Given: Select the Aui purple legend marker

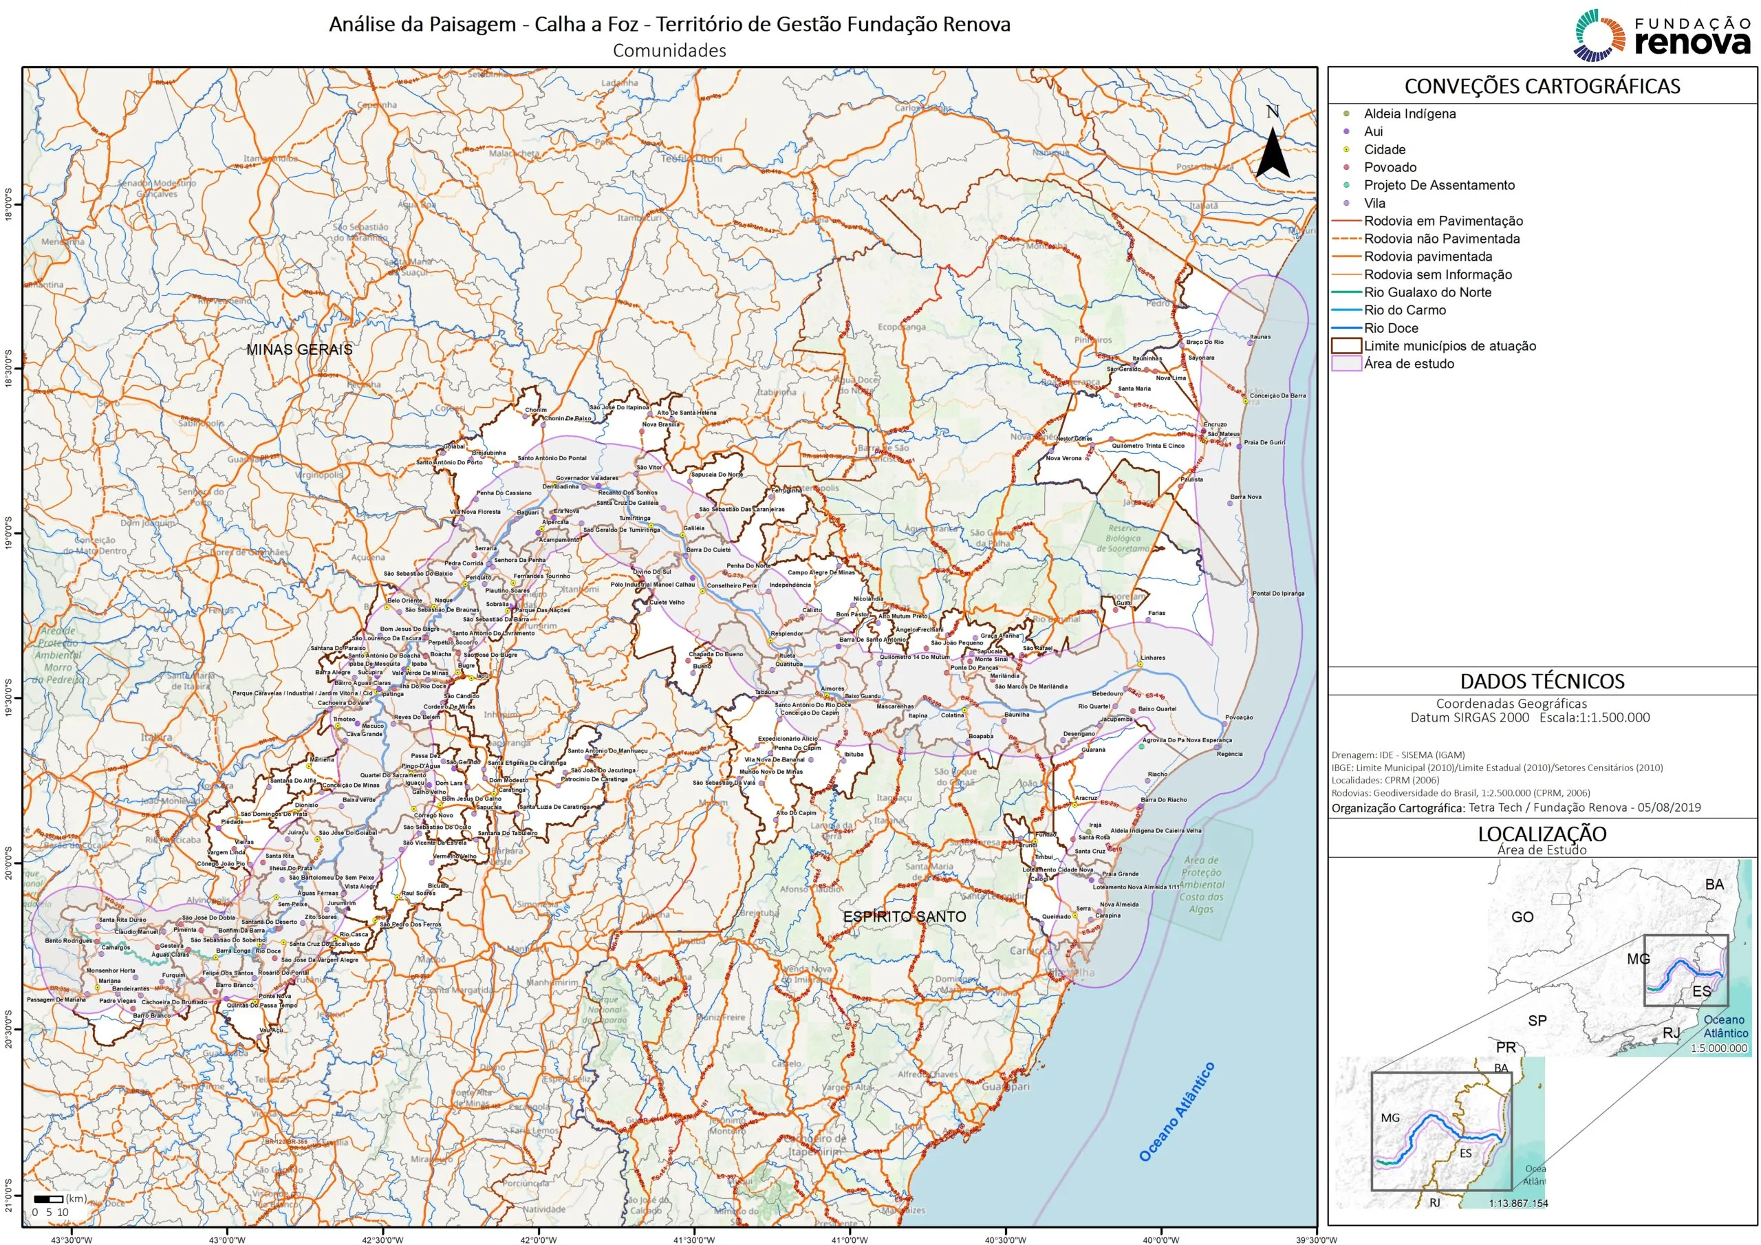Looking at the screenshot, I should click(1346, 131).
